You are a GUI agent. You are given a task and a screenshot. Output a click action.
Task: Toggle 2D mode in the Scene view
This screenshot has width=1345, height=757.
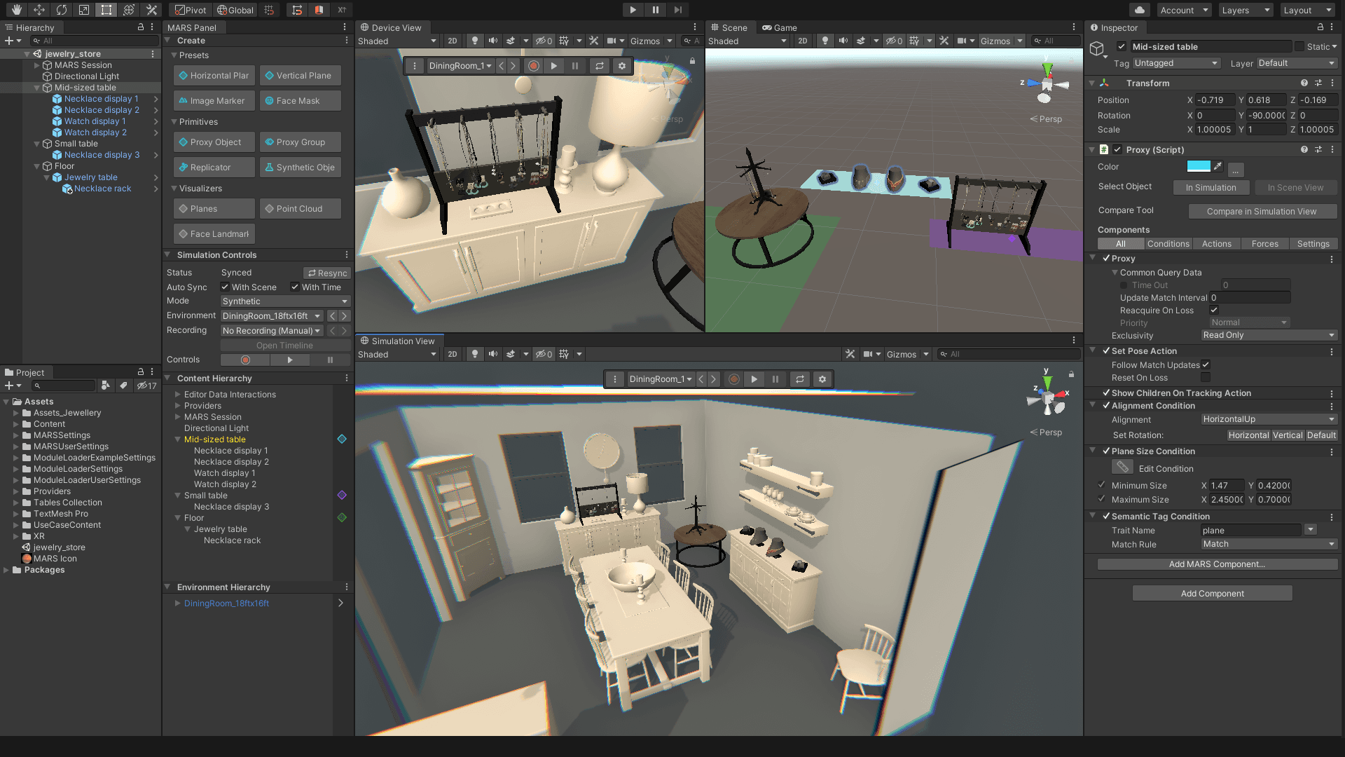pos(803,41)
